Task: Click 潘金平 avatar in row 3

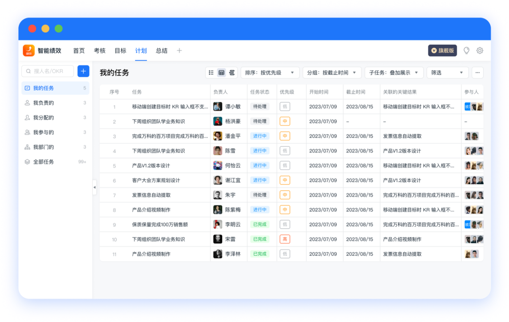Action: tap(217, 136)
